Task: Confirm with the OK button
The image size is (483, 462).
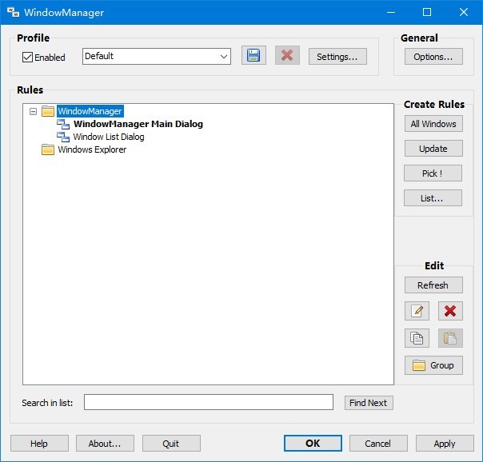Action: pos(313,444)
